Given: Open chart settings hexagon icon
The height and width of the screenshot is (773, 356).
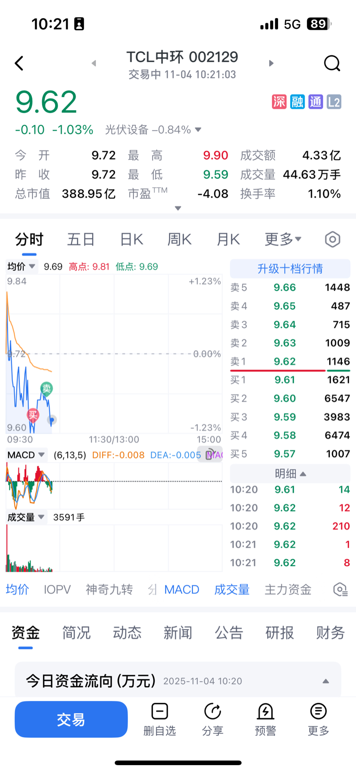Looking at the screenshot, I should (x=332, y=239).
